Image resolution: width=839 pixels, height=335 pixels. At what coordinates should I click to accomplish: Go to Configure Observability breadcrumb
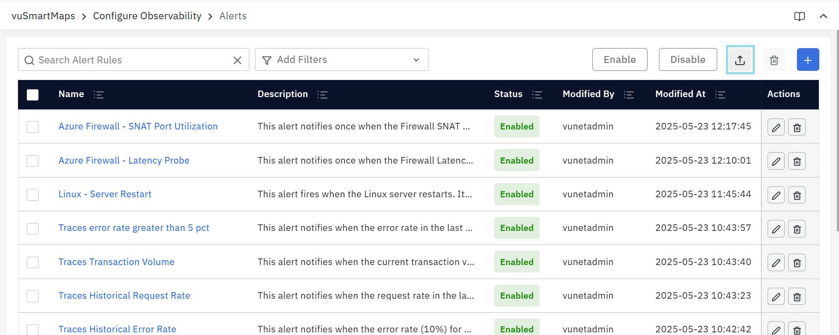tap(147, 16)
